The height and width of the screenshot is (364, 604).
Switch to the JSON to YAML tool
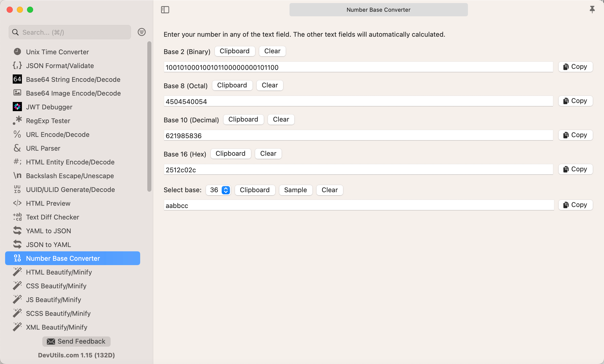(x=48, y=244)
